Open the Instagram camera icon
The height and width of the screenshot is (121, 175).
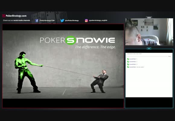coord(86,21)
